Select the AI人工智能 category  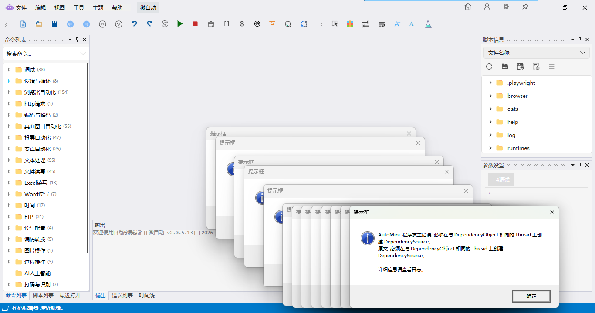tap(37, 273)
